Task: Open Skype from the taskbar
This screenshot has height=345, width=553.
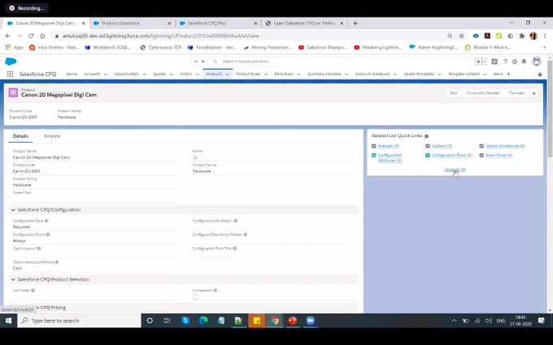Action: (x=185, y=321)
